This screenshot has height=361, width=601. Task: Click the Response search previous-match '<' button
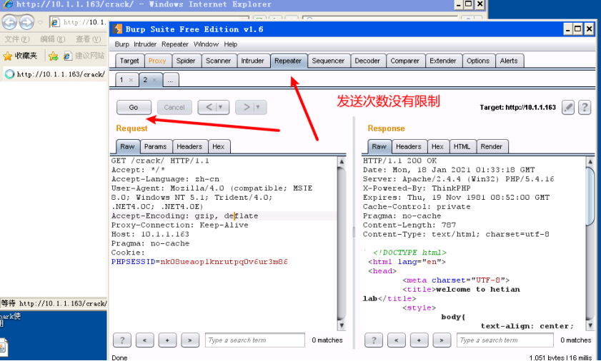click(397, 340)
